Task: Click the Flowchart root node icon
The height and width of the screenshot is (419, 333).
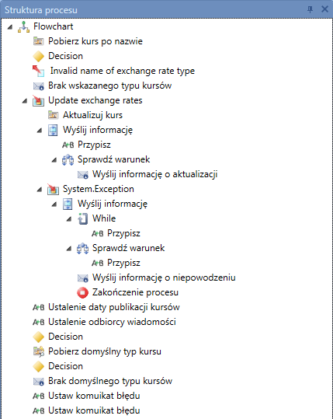Action: (24, 26)
